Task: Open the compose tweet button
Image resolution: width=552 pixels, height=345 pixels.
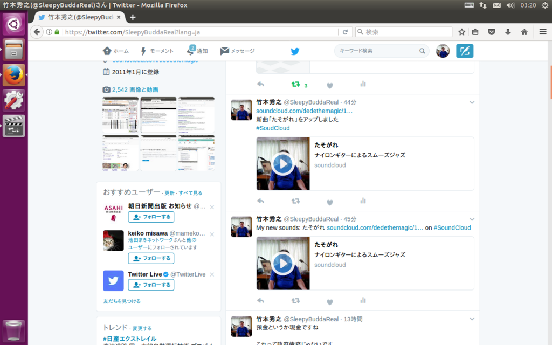Action: [x=465, y=51]
